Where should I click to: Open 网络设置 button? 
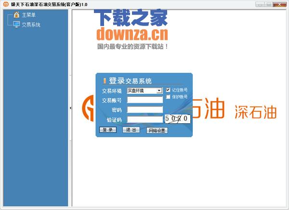[x=157, y=131]
